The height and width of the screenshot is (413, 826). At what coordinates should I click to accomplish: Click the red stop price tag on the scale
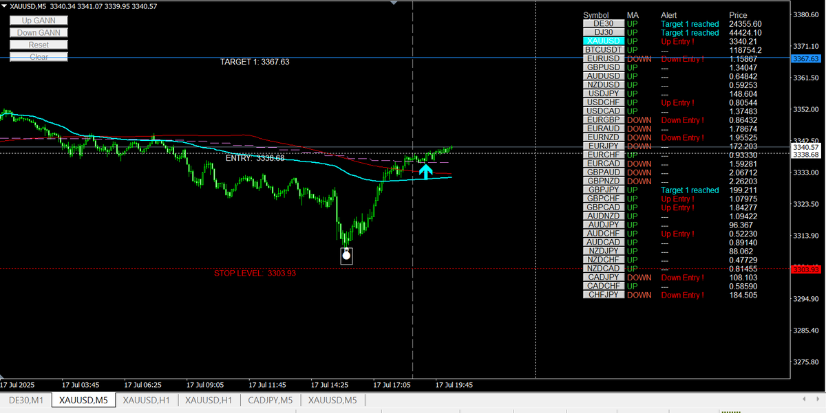[807, 269]
